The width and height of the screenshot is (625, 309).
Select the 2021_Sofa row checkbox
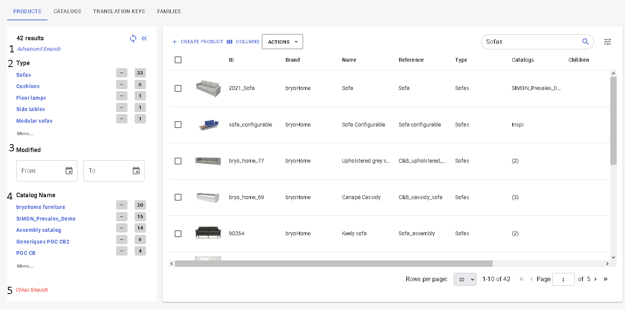tap(178, 88)
